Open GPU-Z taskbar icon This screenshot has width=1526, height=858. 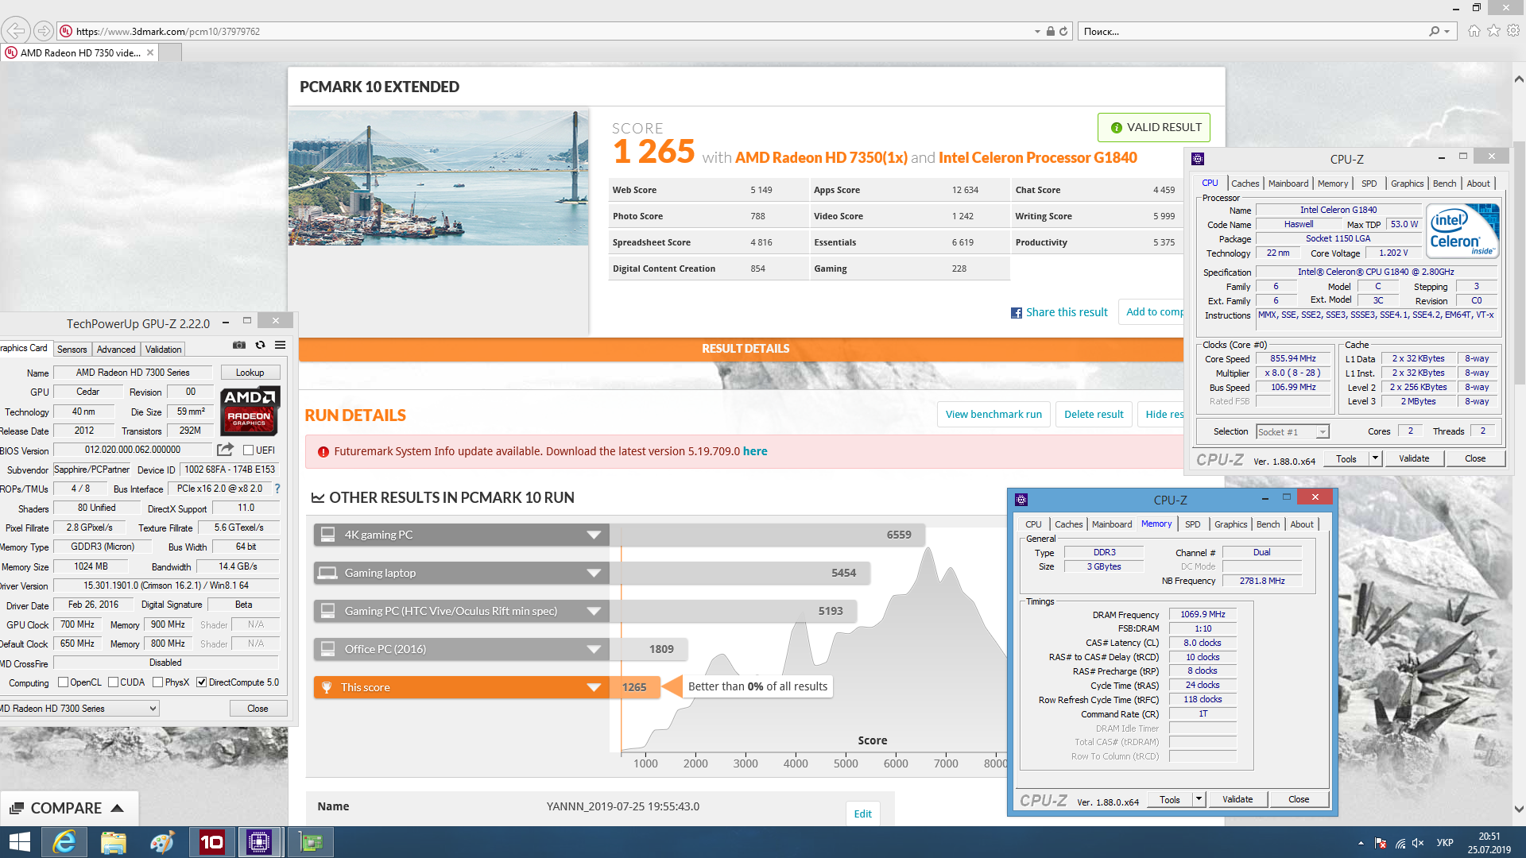(x=310, y=842)
